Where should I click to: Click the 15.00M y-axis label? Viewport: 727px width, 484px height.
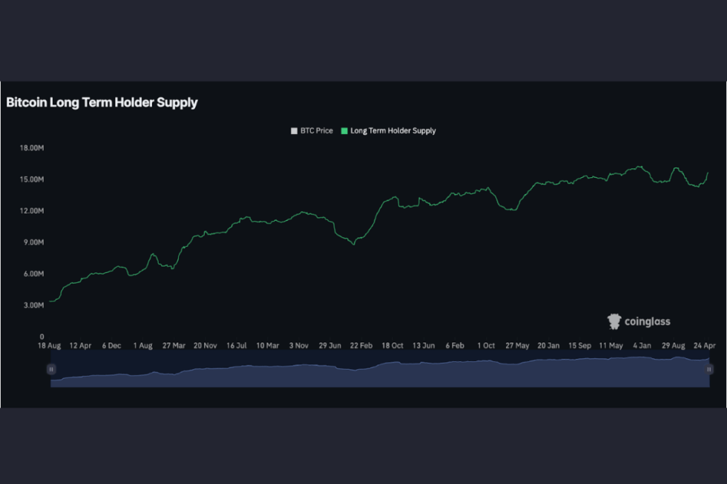pos(32,179)
